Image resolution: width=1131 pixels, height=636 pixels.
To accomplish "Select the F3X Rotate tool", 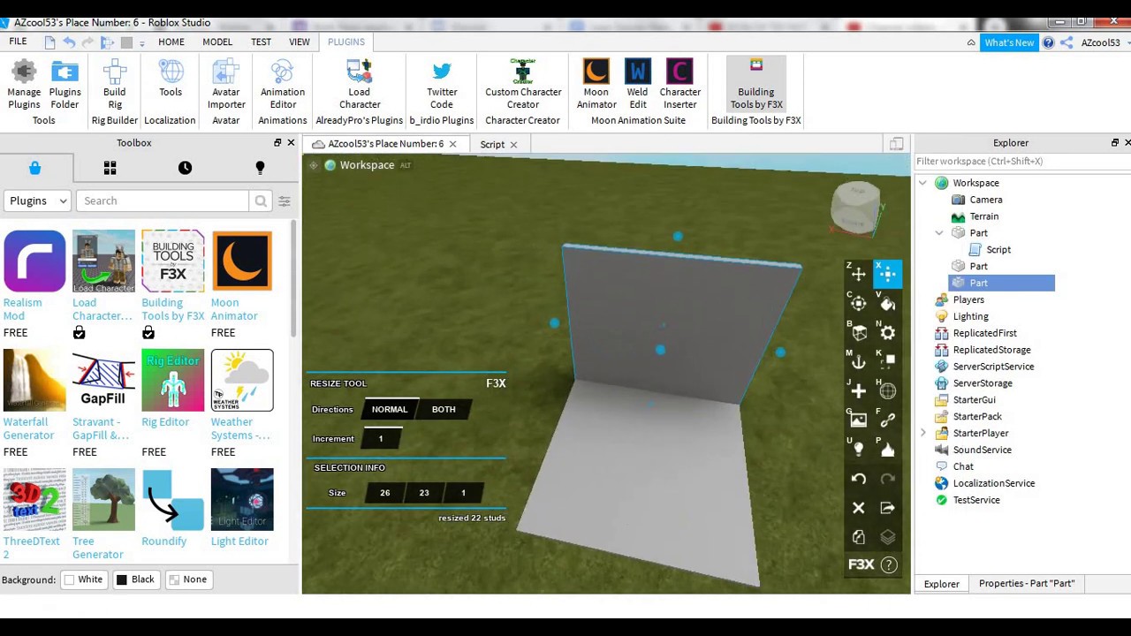I will (859, 304).
